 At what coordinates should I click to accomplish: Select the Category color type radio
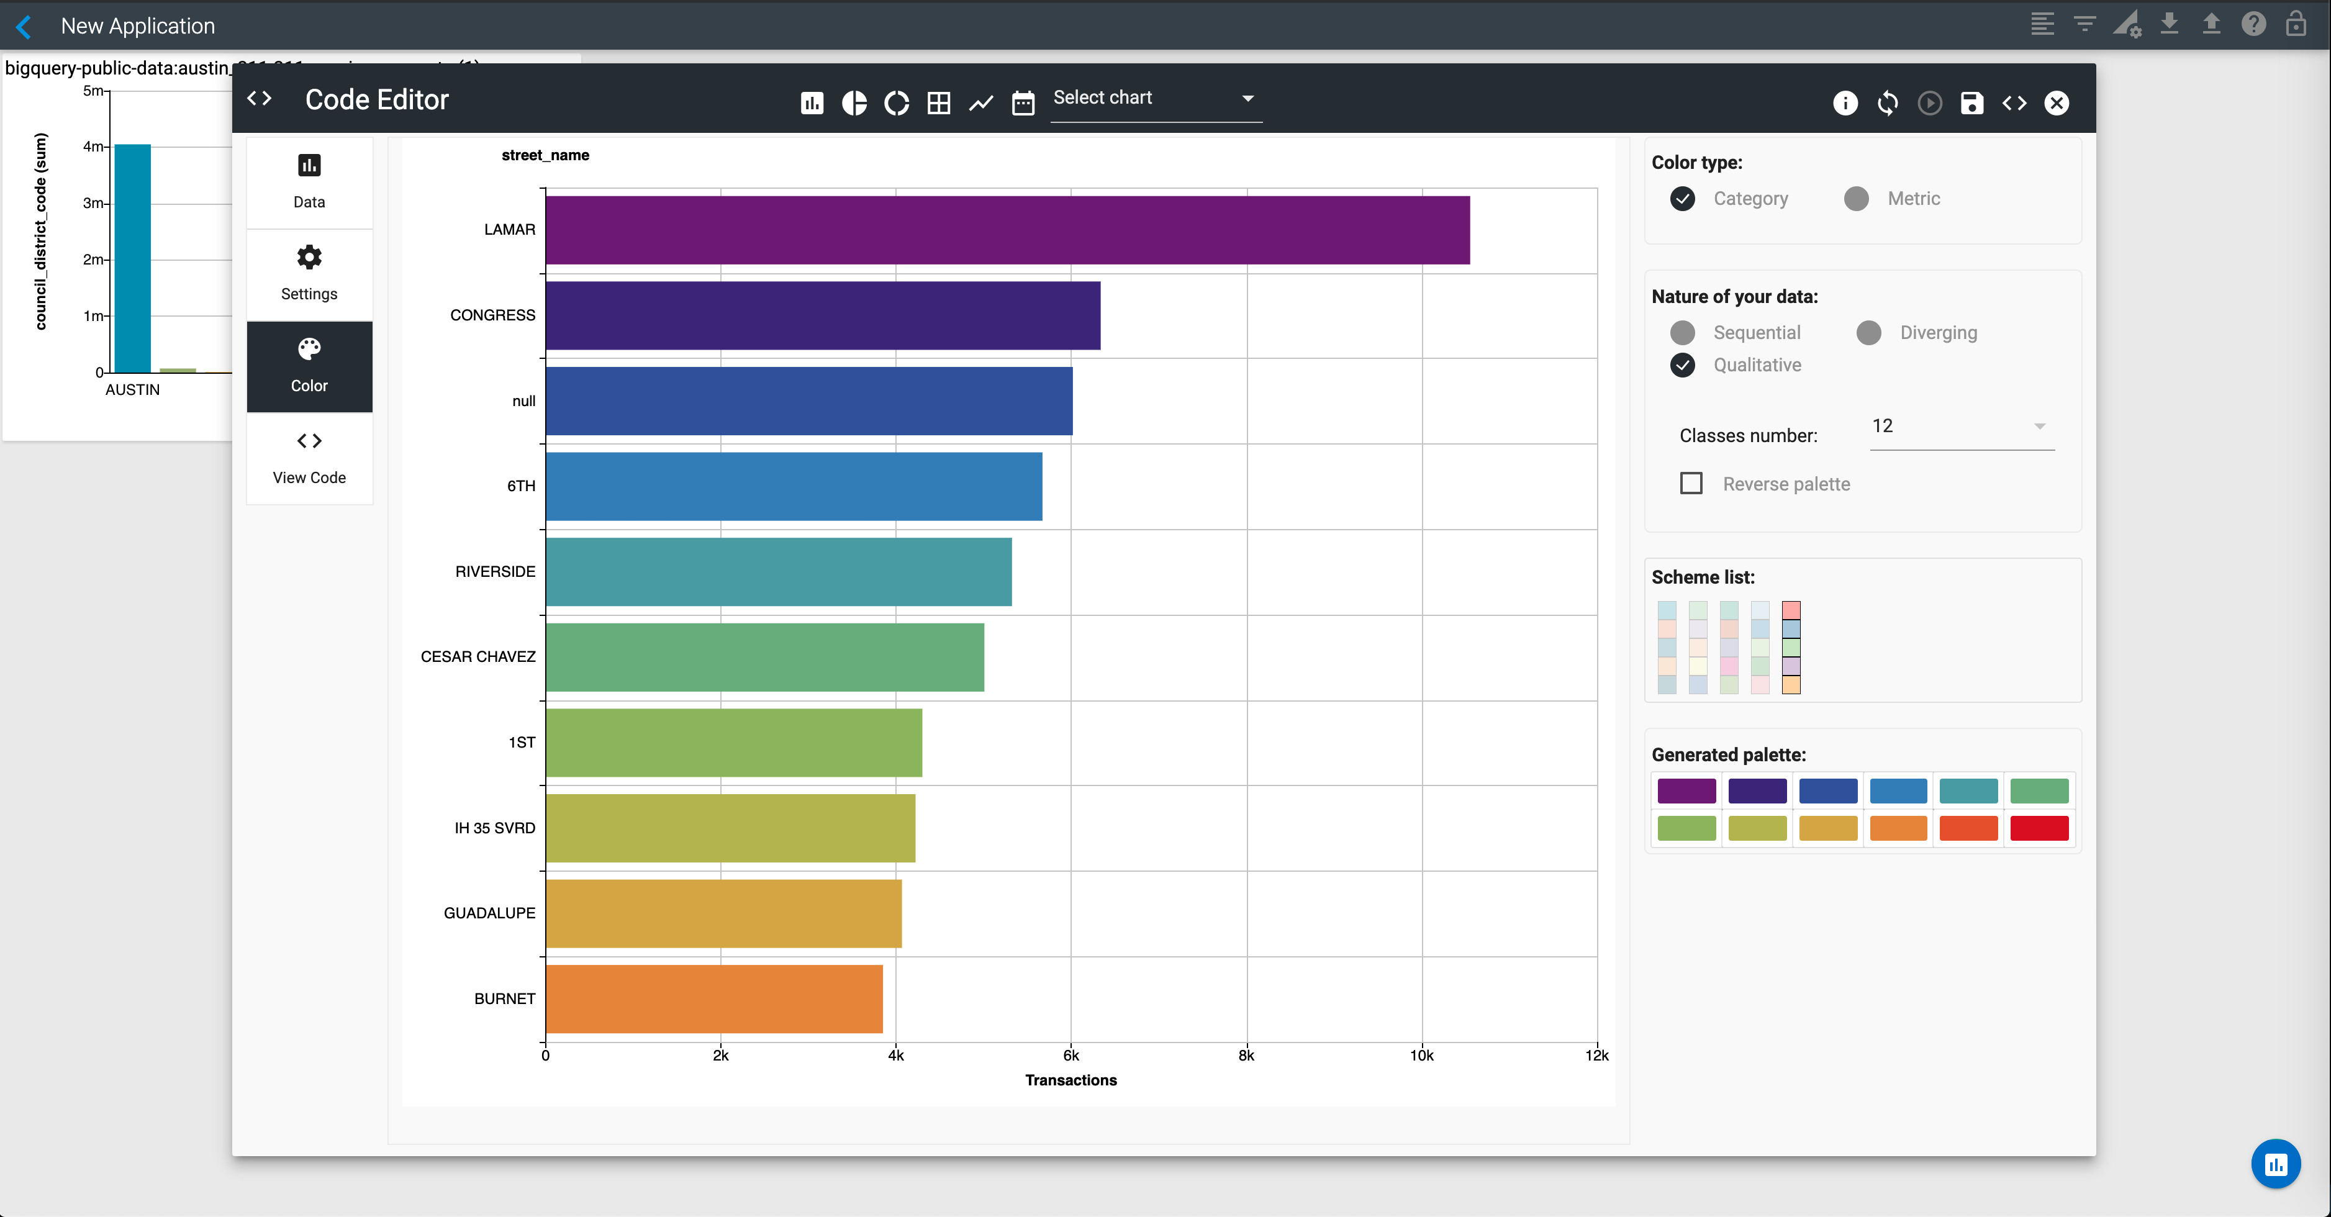pyautogui.click(x=1682, y=198)
